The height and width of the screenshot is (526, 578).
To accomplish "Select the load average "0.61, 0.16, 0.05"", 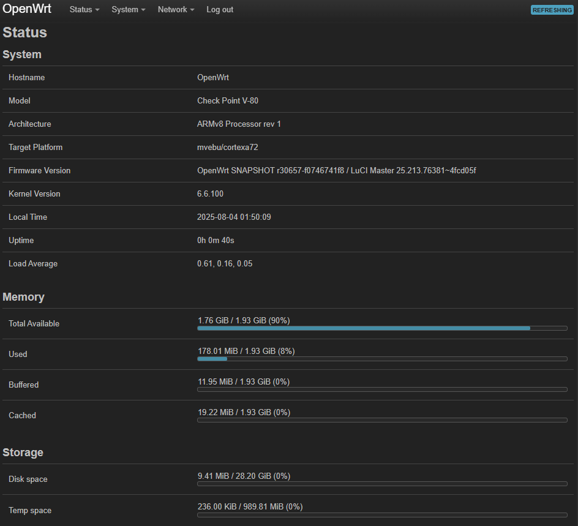I will click(x=225, y=263).
